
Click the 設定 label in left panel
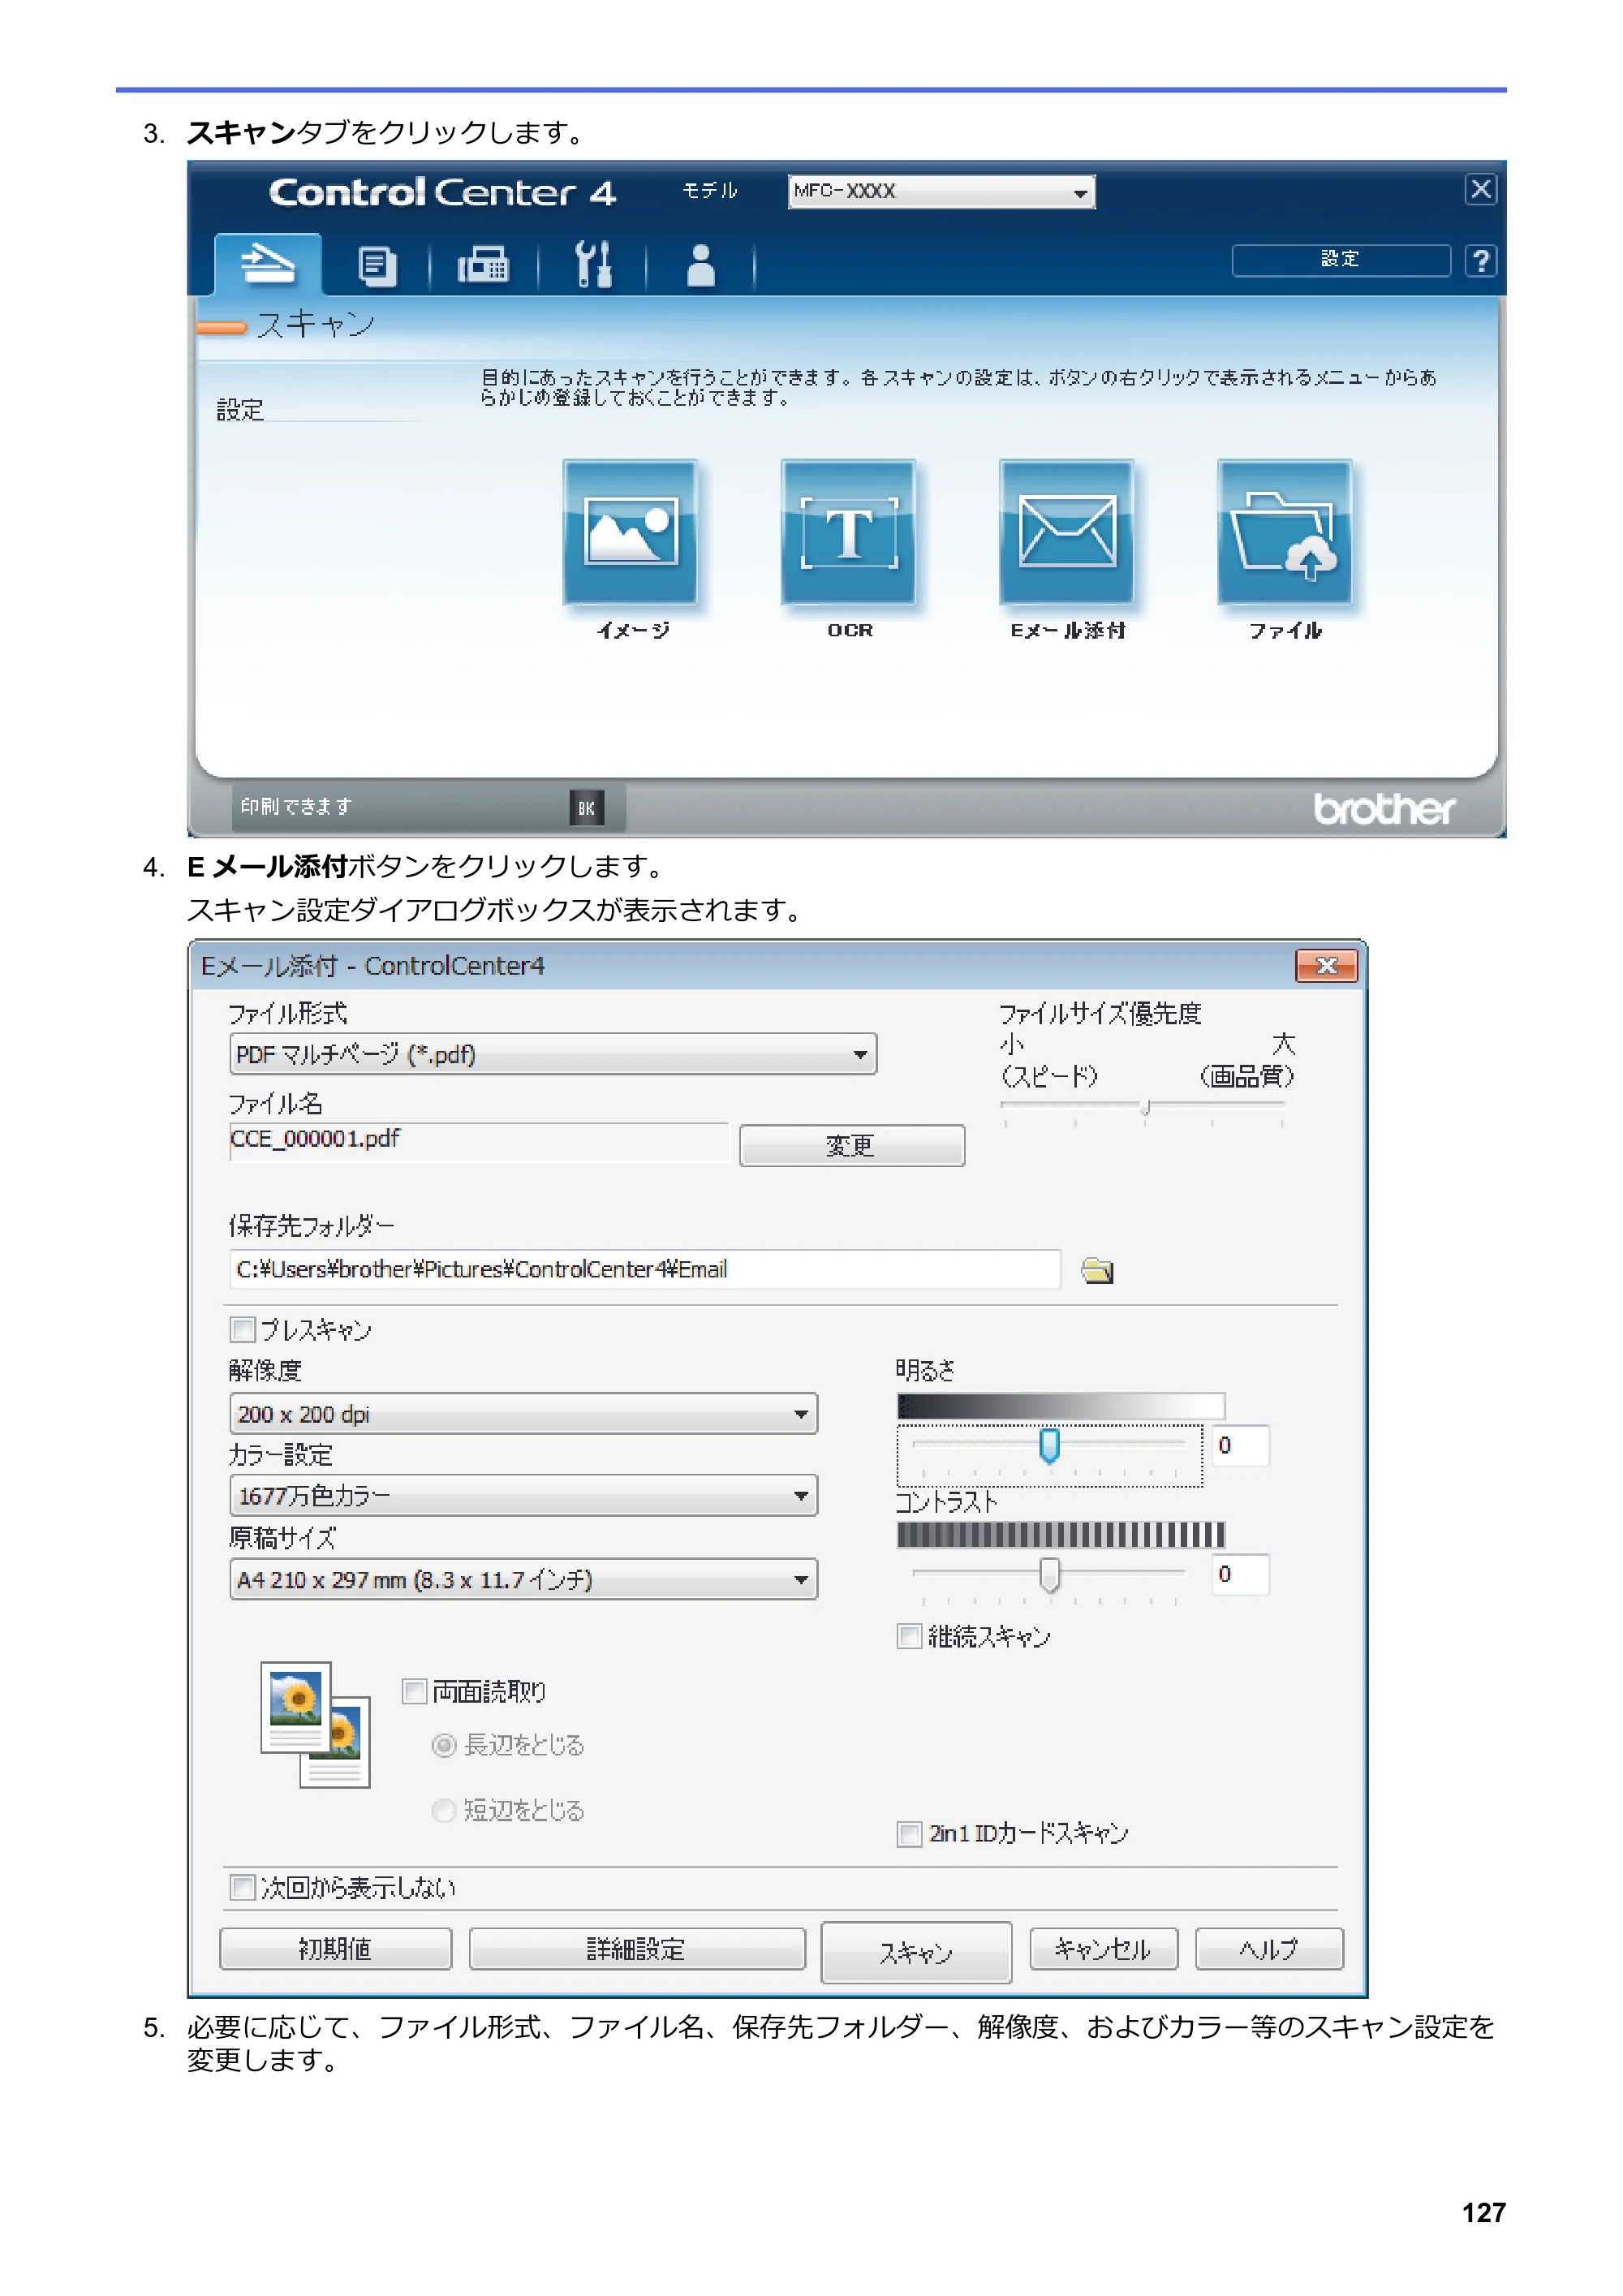[x=240, y=410]
